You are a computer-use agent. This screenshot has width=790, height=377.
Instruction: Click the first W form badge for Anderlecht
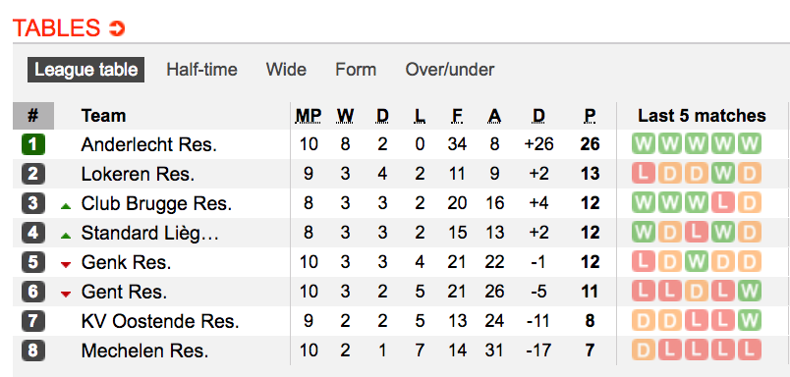pyautogui.click(x=644, y=144)
